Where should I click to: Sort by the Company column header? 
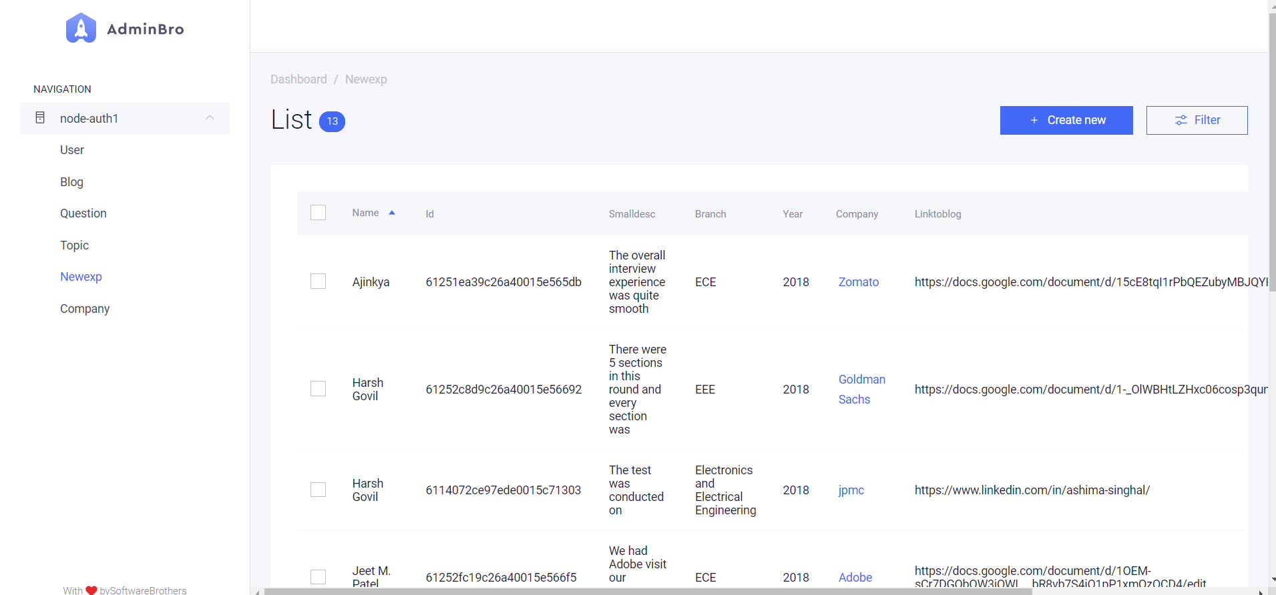point(857,214)
